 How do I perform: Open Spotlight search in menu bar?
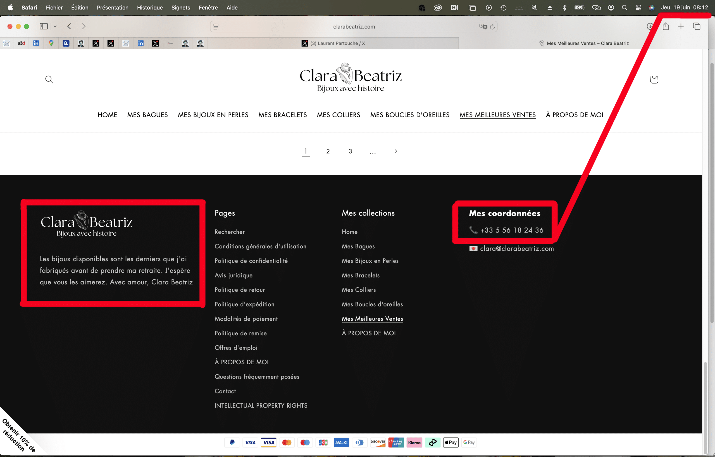coord(625,8)
